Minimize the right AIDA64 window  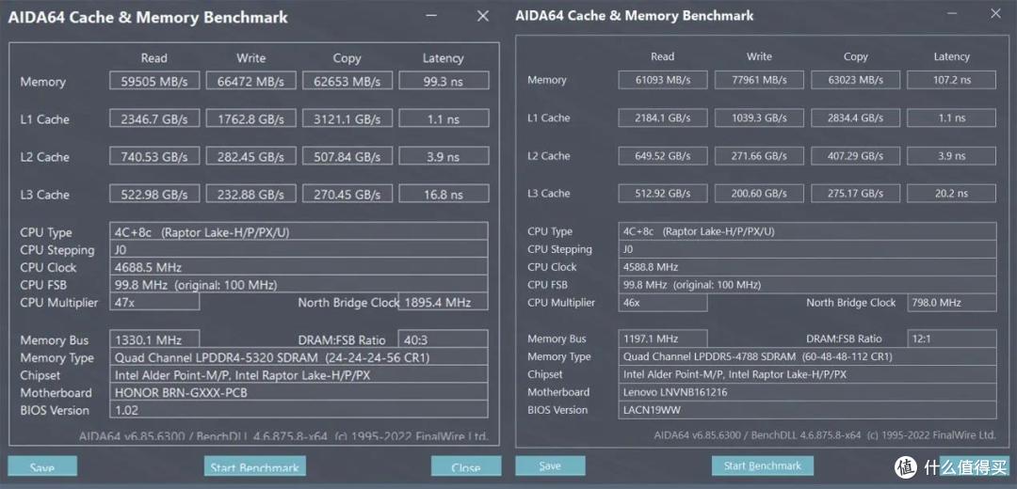(x=952, y=14)
